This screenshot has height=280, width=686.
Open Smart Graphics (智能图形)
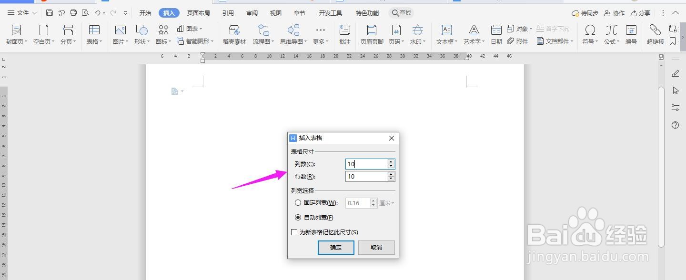[195, 41]
